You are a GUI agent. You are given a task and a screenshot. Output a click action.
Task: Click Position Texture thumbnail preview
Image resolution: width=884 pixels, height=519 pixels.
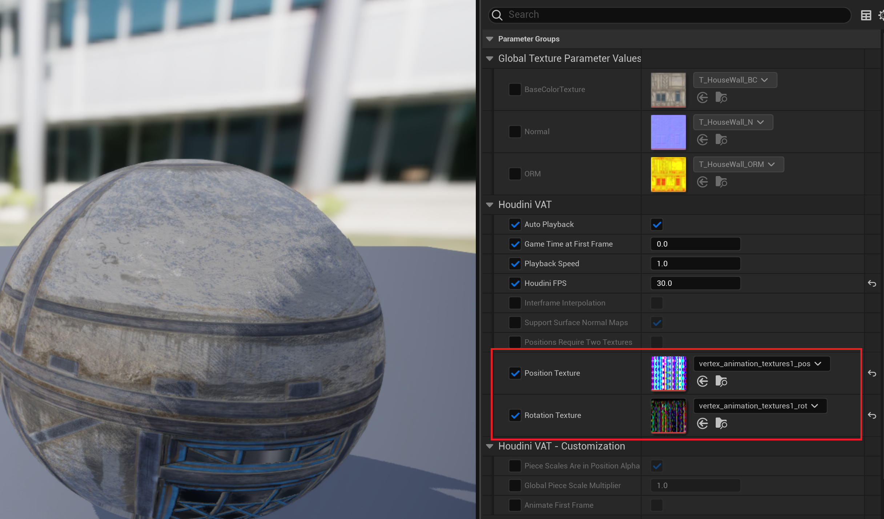point(668,374)
